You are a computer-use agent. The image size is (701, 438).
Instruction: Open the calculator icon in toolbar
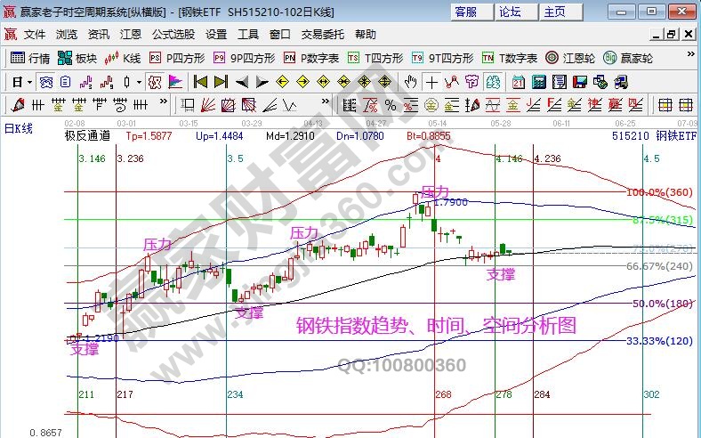pyautogui.click(x=538, y=82)
